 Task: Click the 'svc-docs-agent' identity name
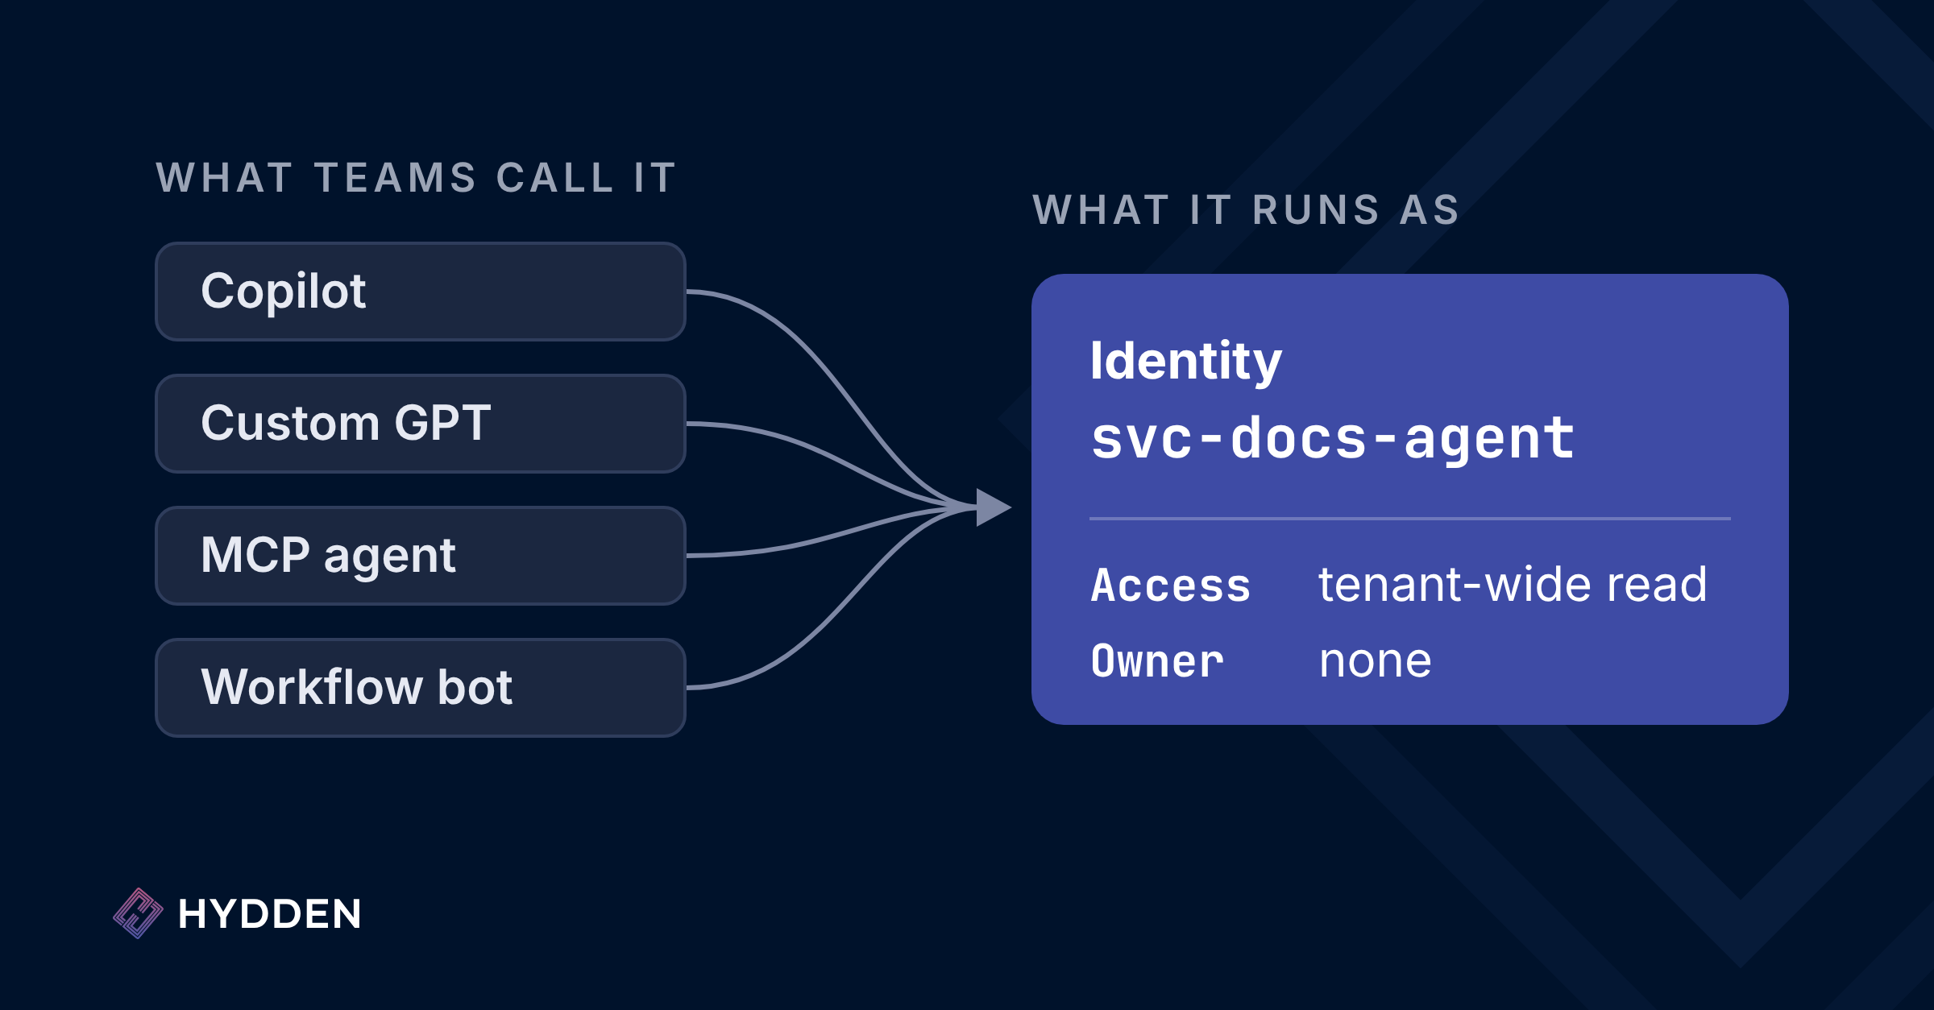1332,439
